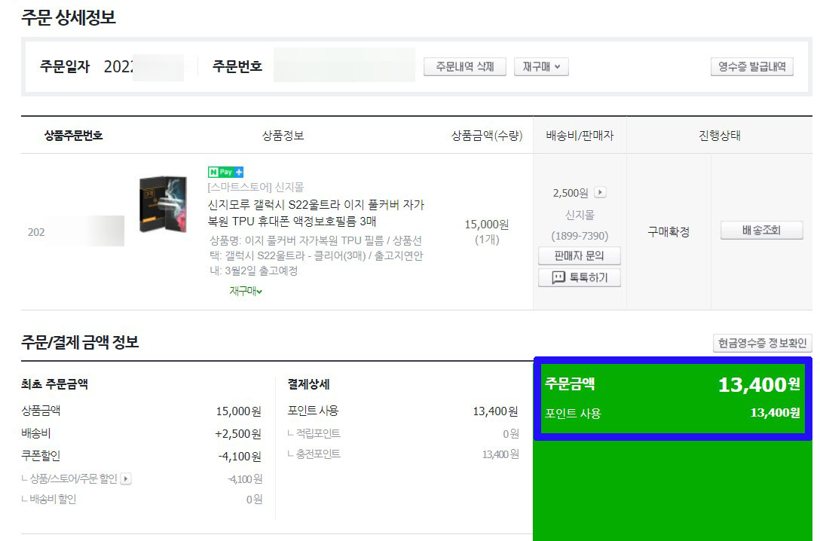Click the 신지몰 seller name
The image size is (820, 541).
tap(580, 215)
